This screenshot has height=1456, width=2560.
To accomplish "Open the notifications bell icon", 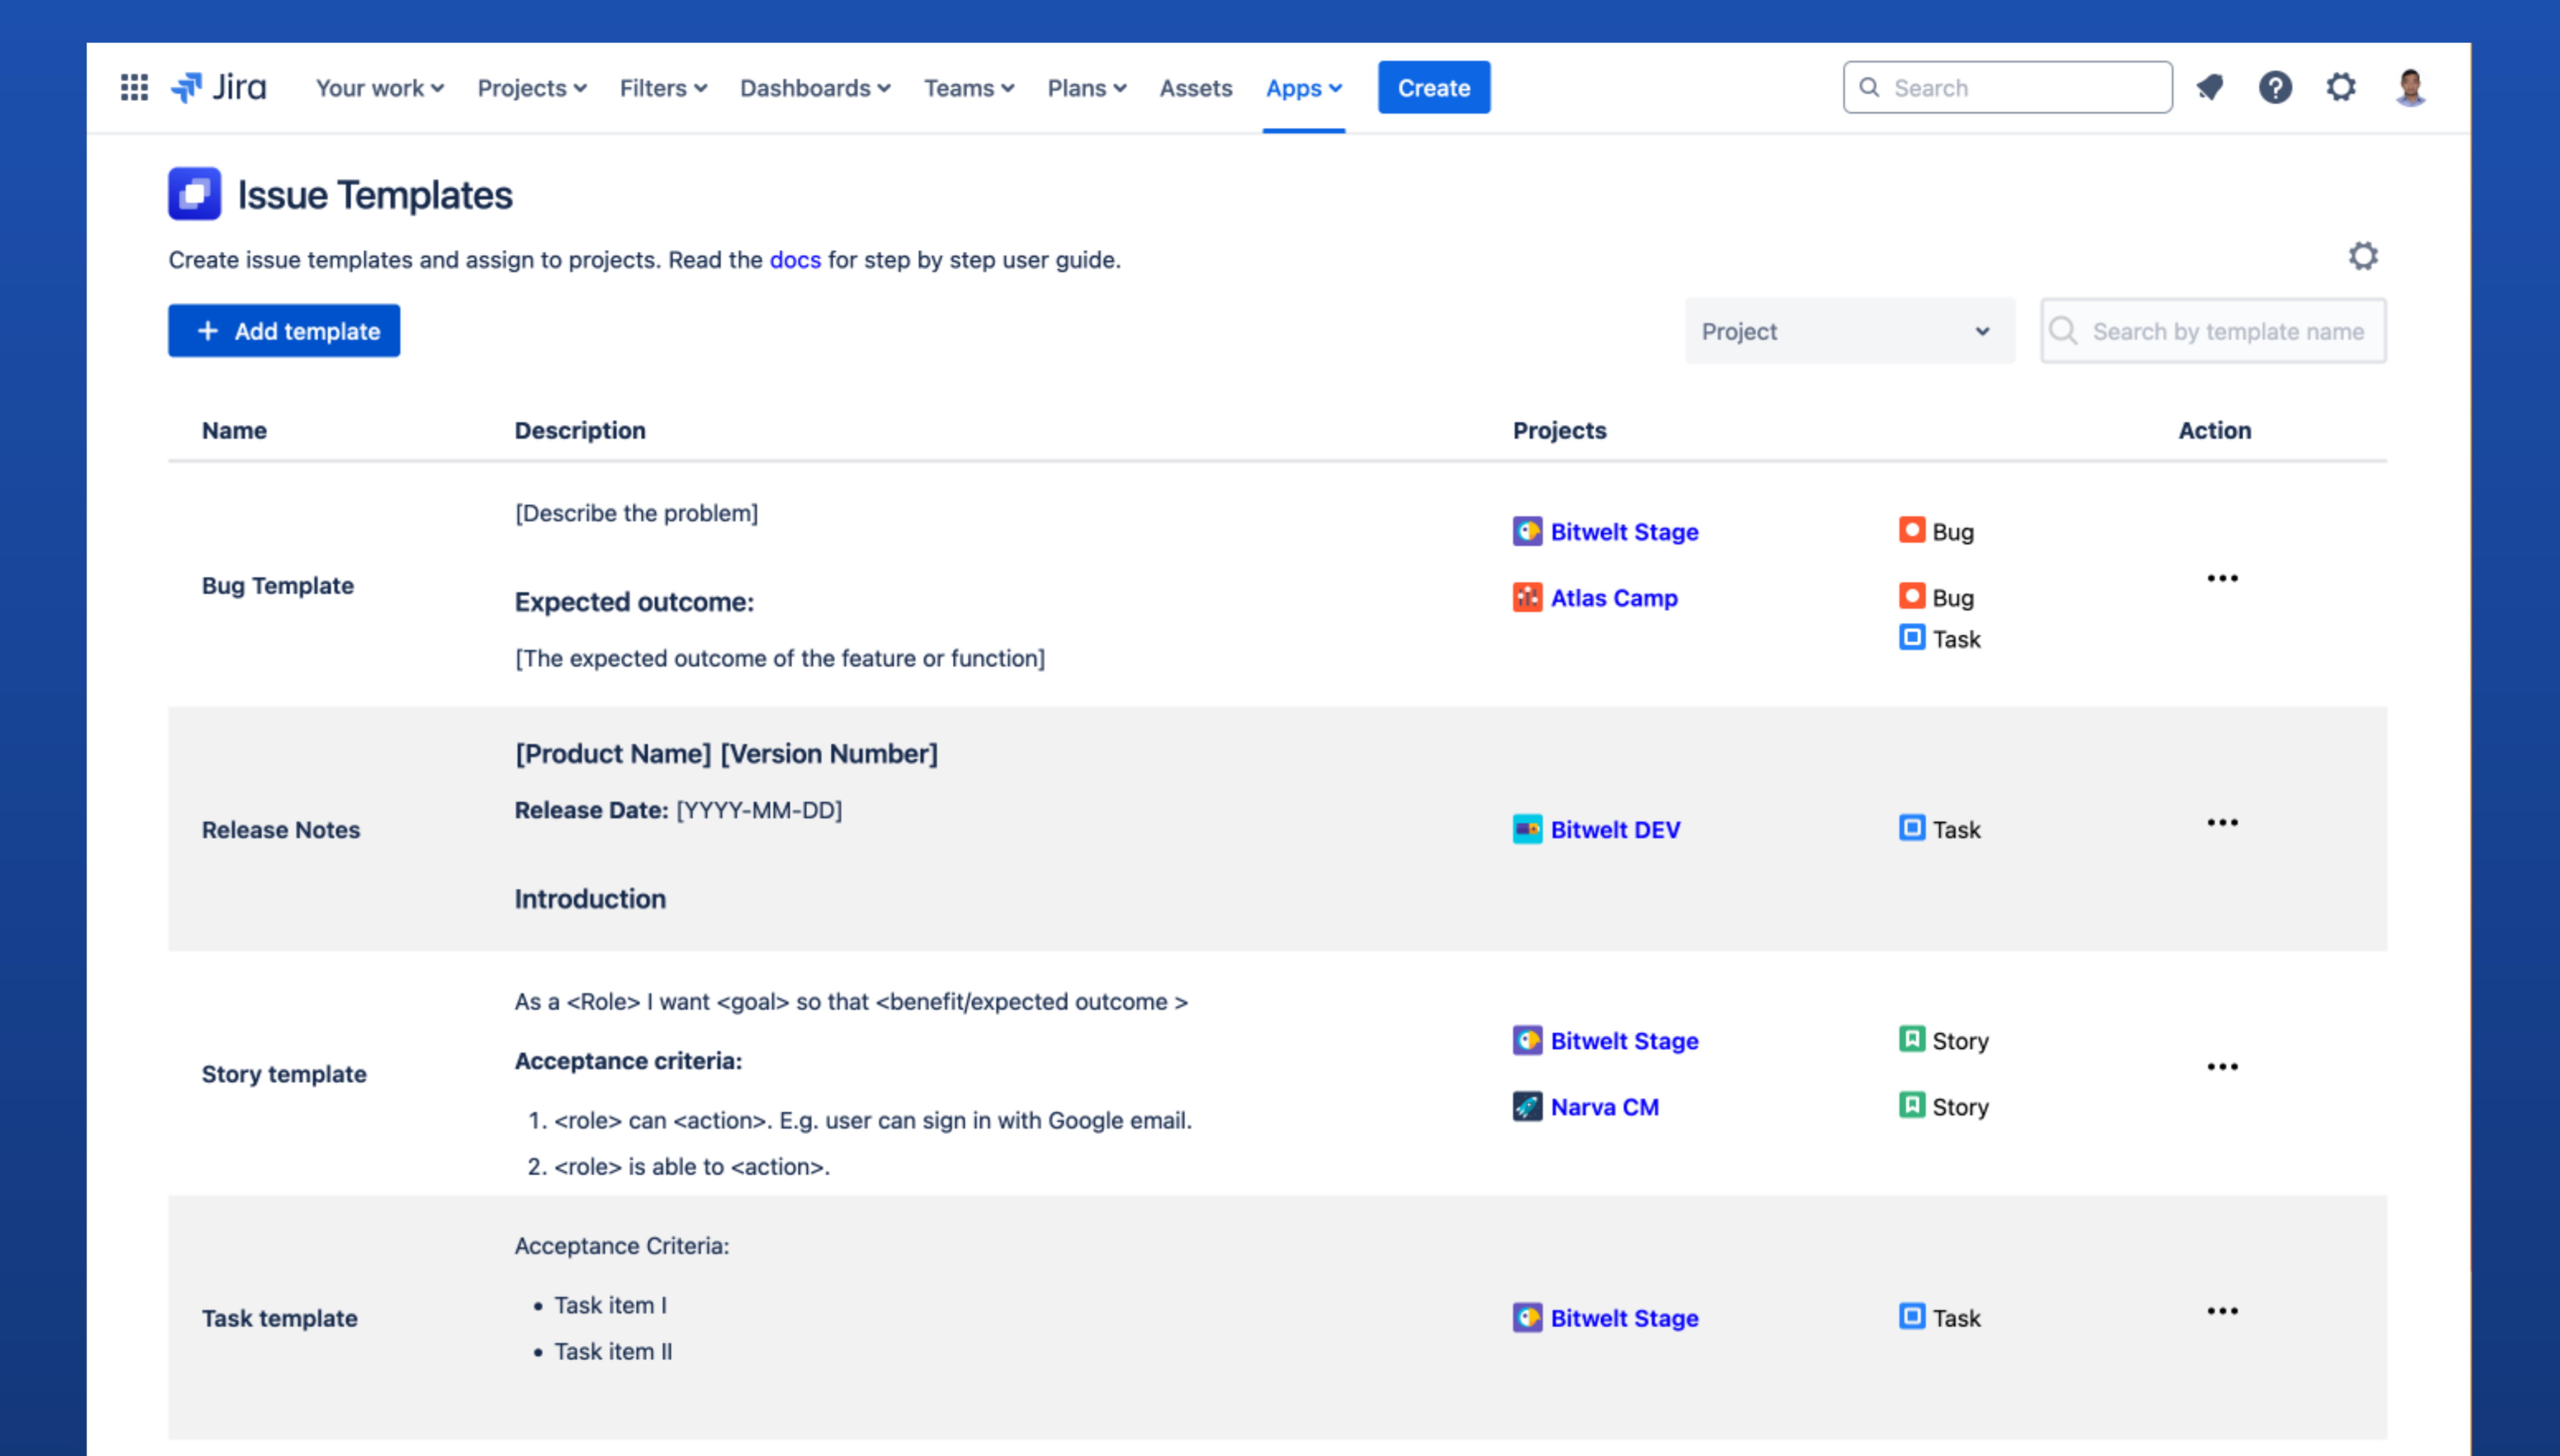I will 2210,88.
